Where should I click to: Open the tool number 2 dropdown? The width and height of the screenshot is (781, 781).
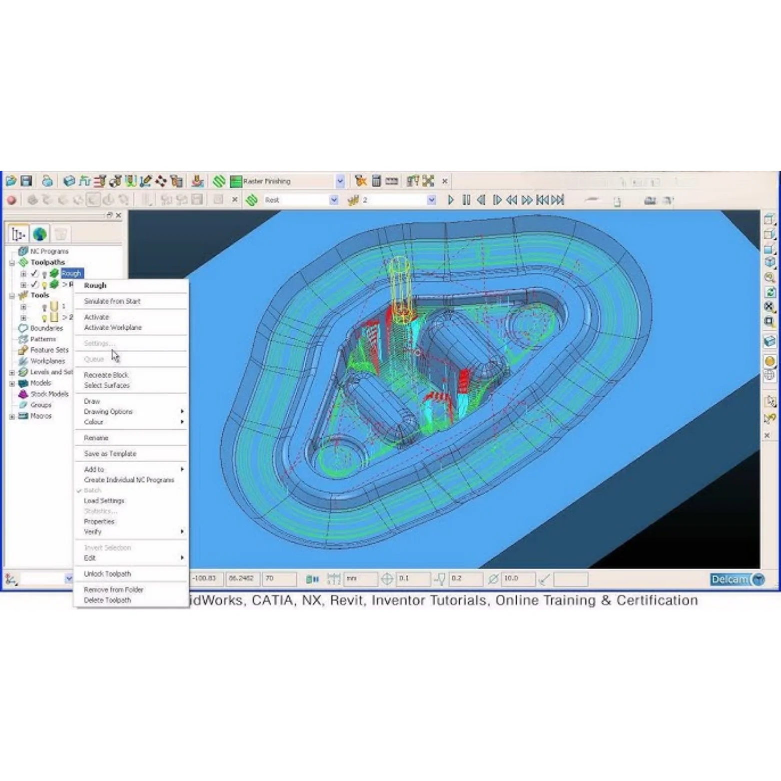coord(432,199)
